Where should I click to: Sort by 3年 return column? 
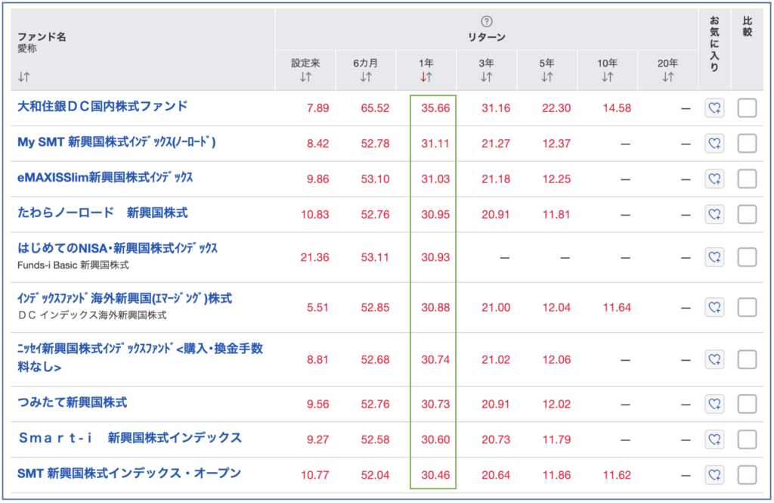(486, 77)
